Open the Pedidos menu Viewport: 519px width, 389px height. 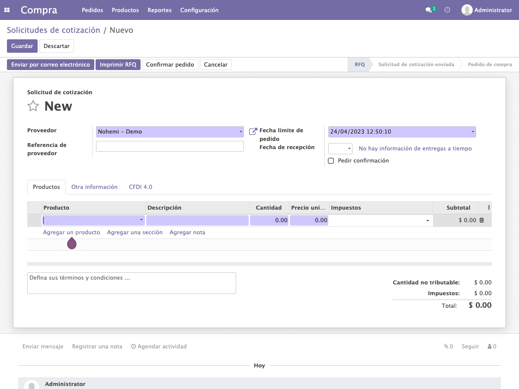[92, 10]
